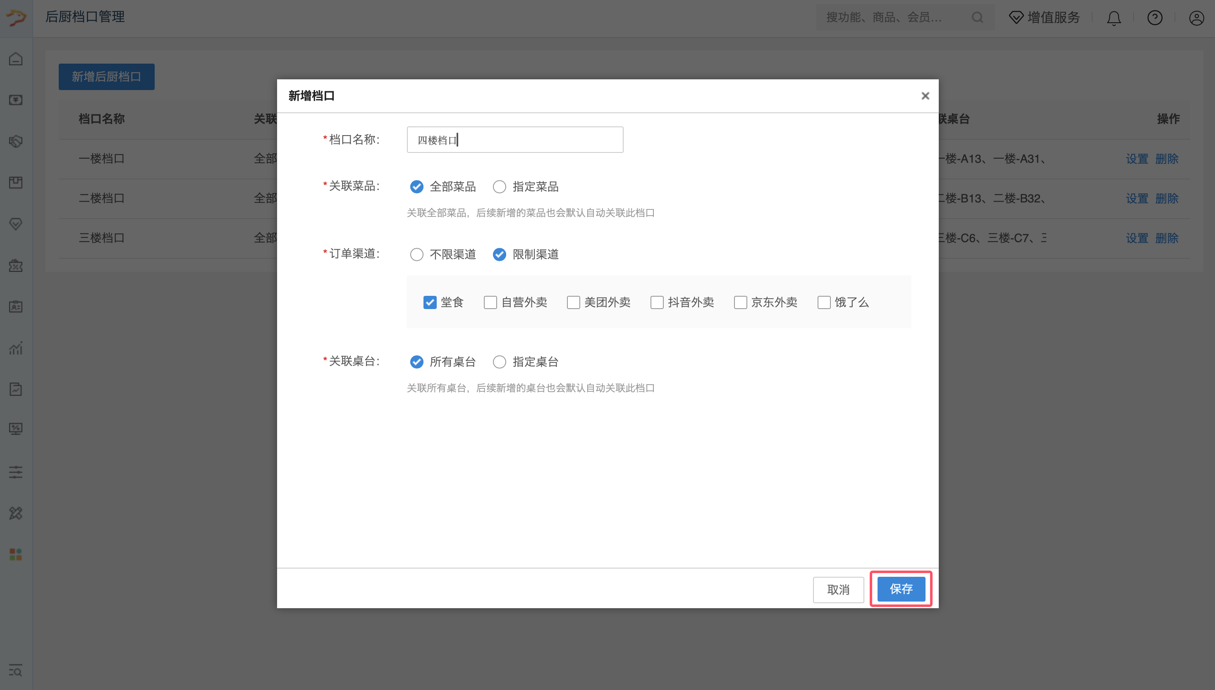Open the pencil ruler tools sidebar icon
The width and height of the screenshot is (1215, 690).
[16, 513]
